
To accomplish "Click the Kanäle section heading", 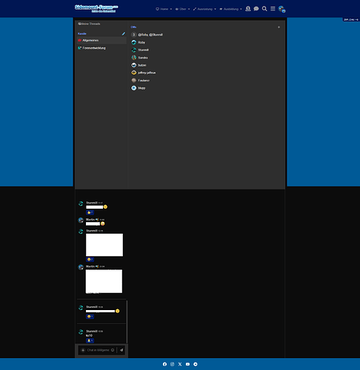I will click(x=82, y=33).
